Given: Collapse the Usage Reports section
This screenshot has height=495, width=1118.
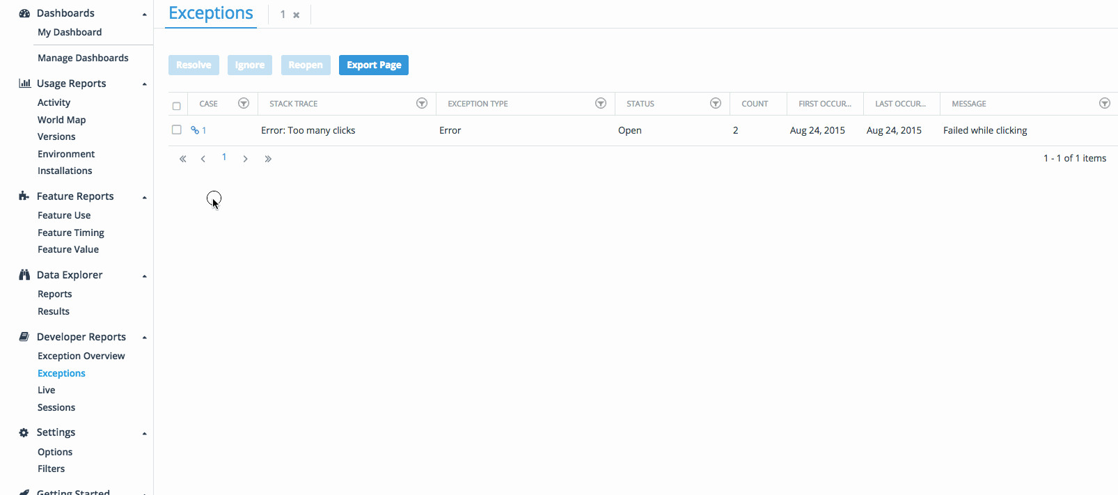Looking at the screenshot, I should click(145, 84).
